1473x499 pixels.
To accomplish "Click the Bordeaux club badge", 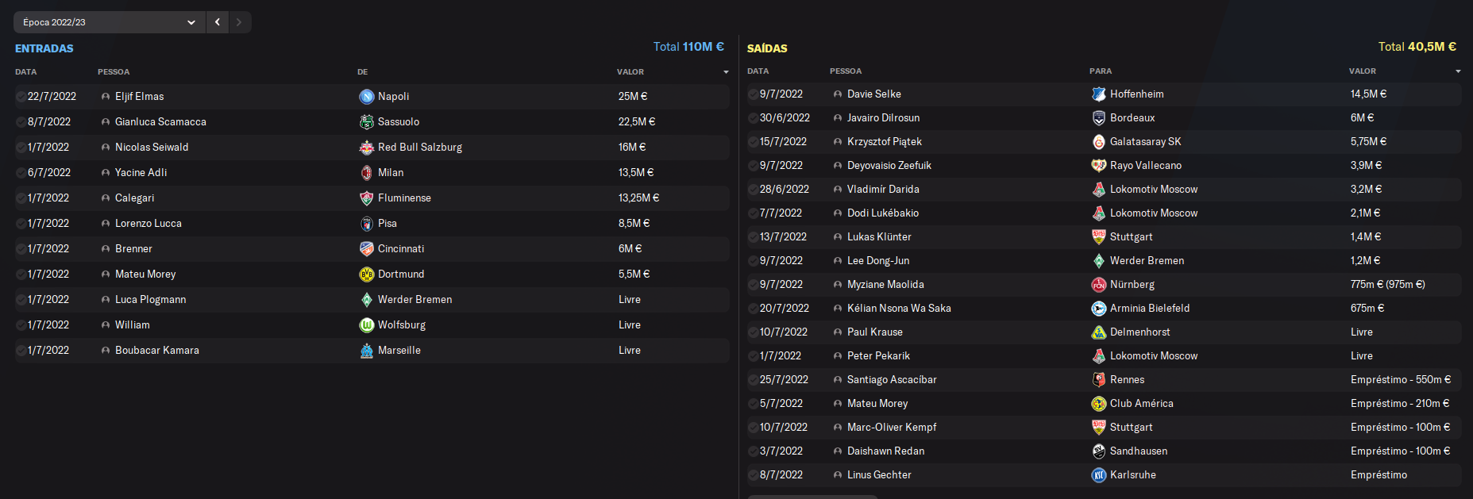I will (x=1098, y=118).
